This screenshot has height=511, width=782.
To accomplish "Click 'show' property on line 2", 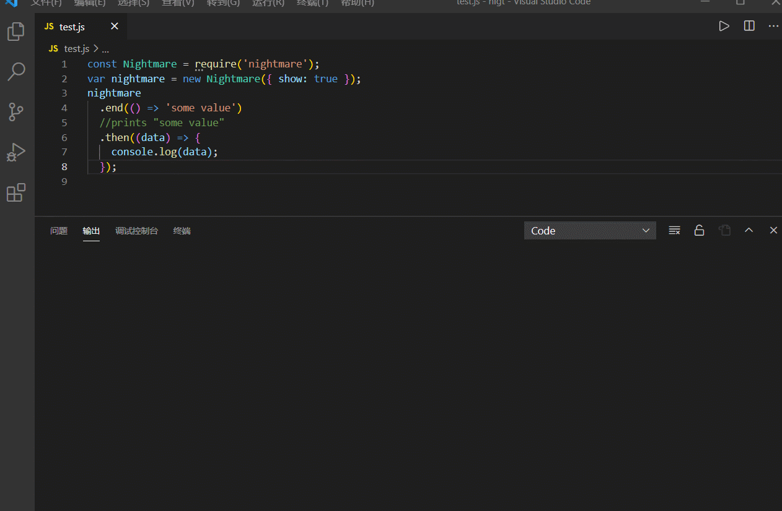I will (290, 79).
